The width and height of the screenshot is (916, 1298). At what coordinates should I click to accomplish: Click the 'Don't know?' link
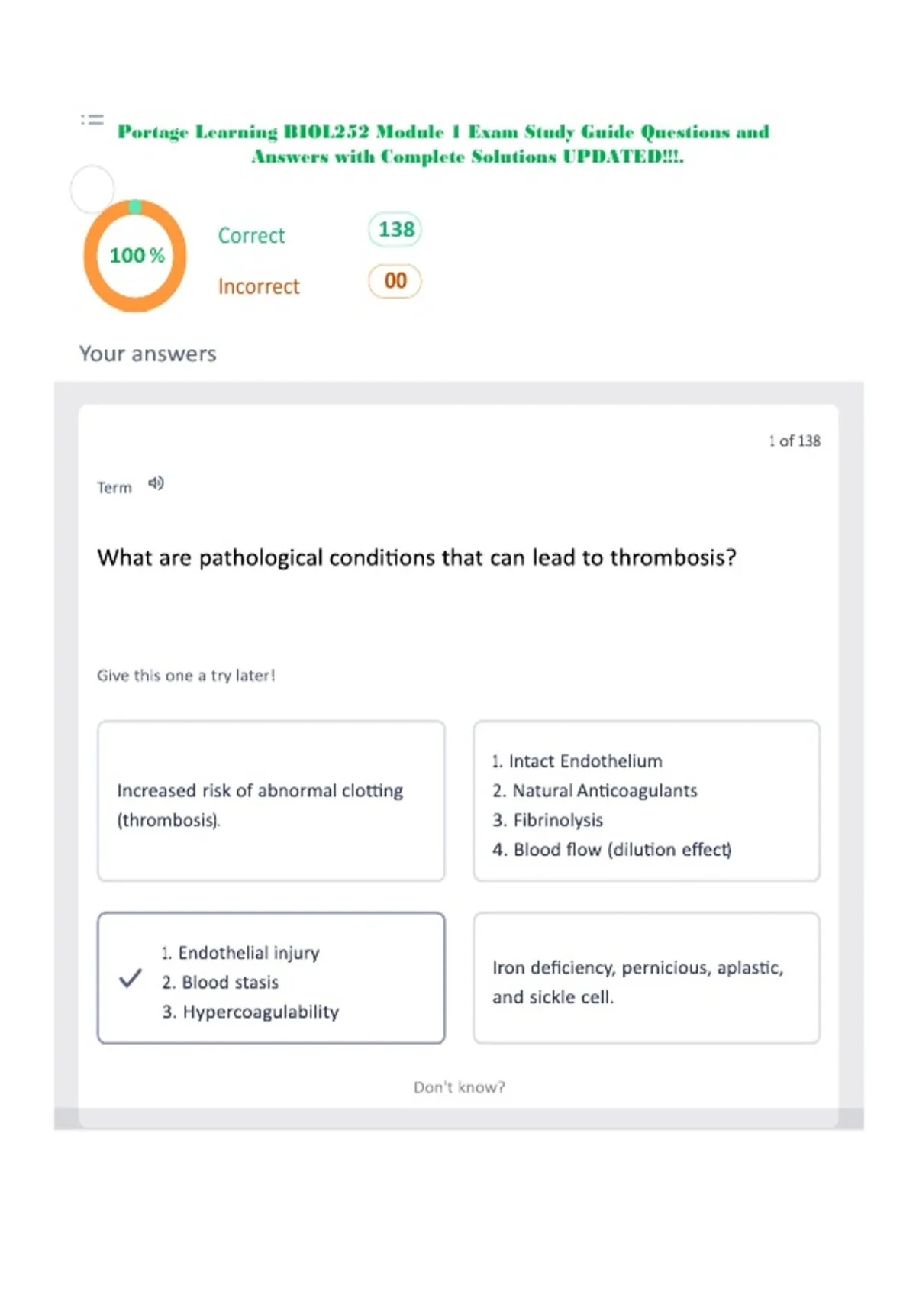(x=460, y=1087)
